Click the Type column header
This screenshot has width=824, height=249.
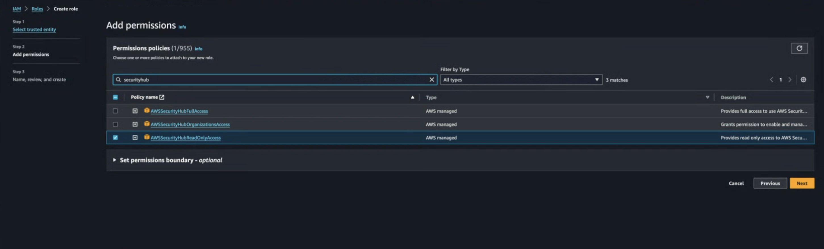431,98
